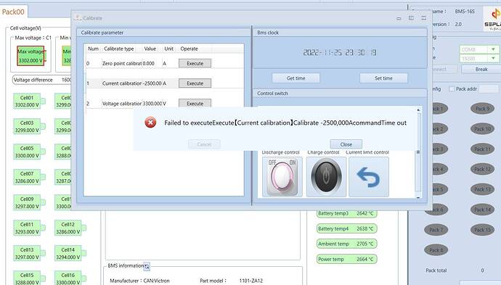Select the Pack 14 indicator
Viewport: 501px width, 285px height.
point(482,210)
